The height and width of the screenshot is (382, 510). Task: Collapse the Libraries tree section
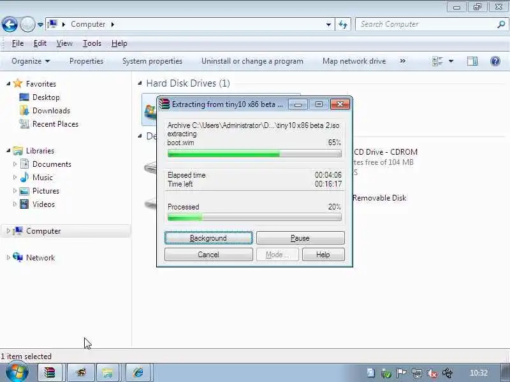click(8, 151)
